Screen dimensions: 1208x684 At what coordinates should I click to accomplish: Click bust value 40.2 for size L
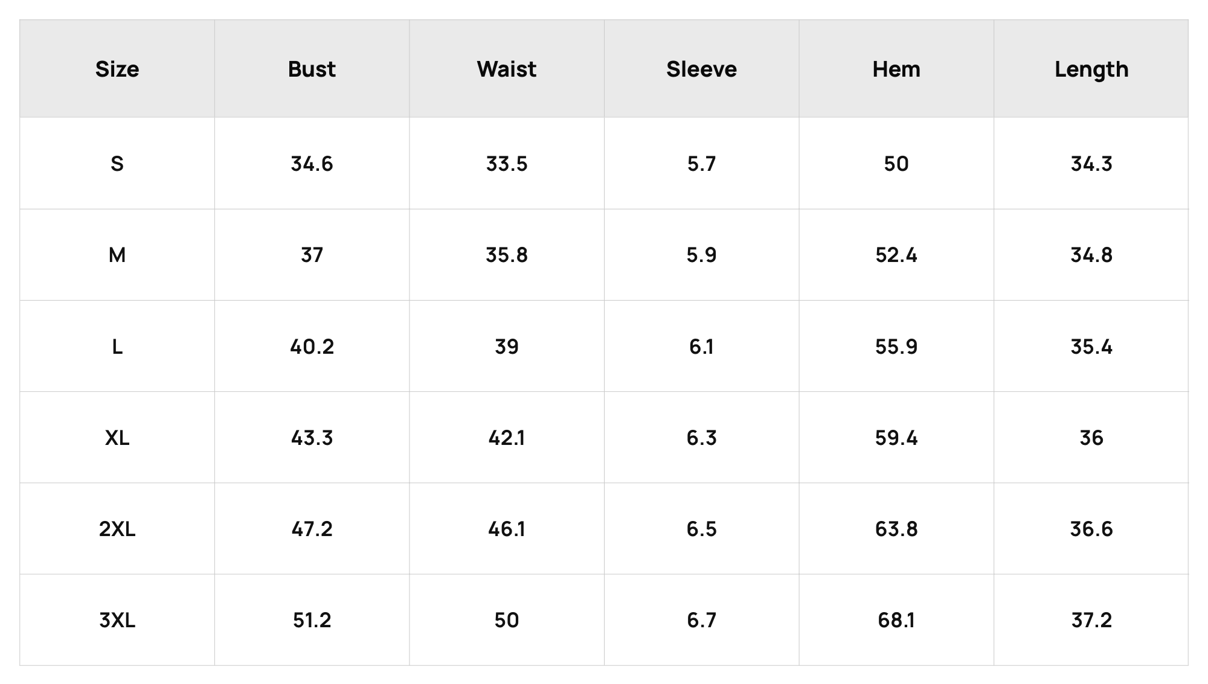(x=312, y=347)
